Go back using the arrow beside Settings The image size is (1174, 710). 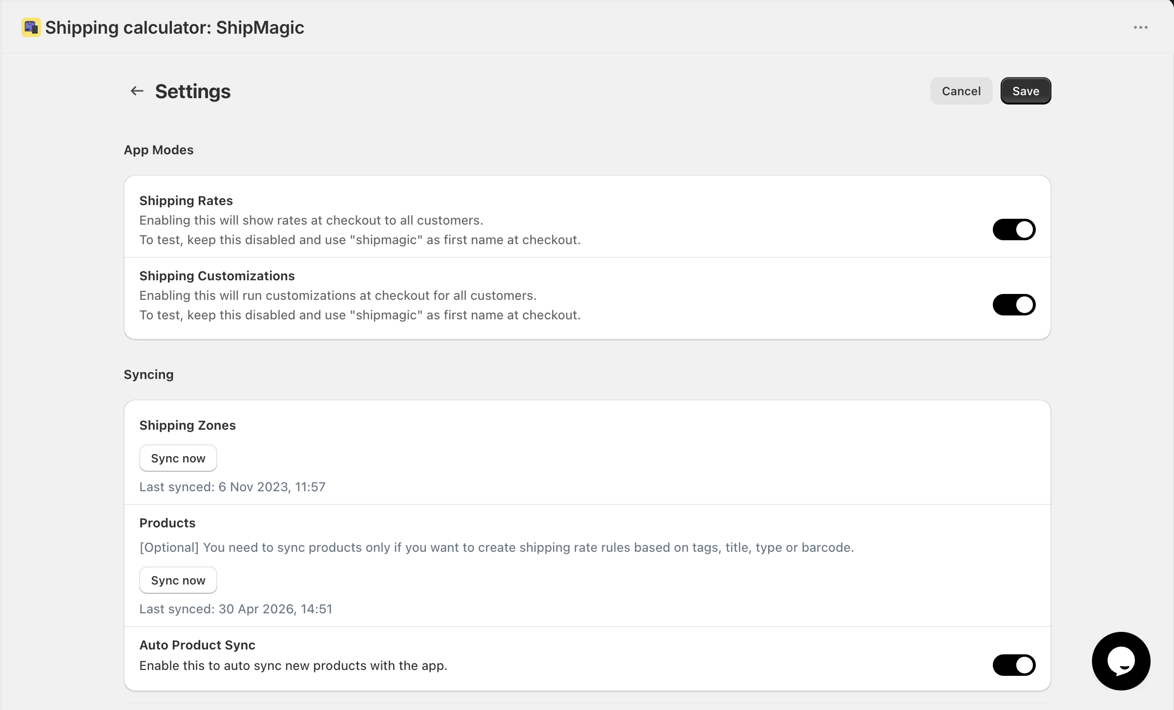click(x=137, y=91)
